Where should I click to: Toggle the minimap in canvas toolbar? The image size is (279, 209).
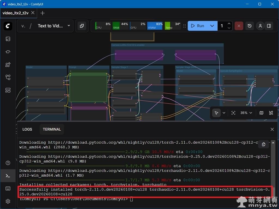[x=261, y=113]
